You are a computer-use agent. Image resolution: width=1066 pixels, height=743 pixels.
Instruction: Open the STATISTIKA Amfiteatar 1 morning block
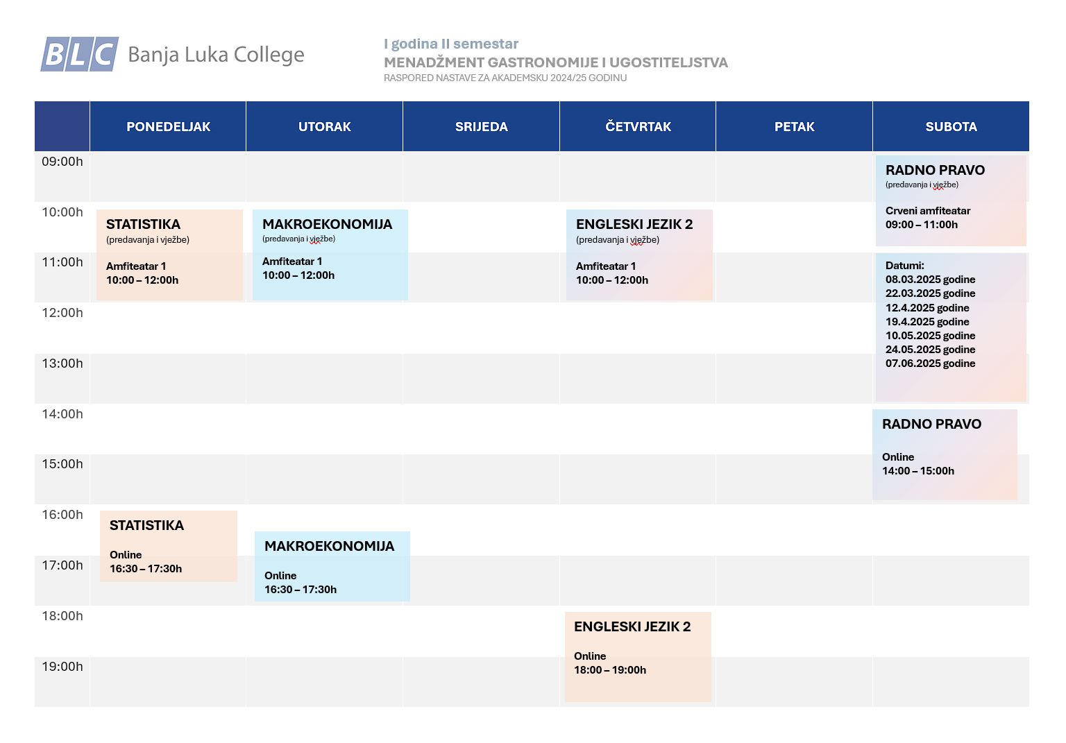click(170, 255)
